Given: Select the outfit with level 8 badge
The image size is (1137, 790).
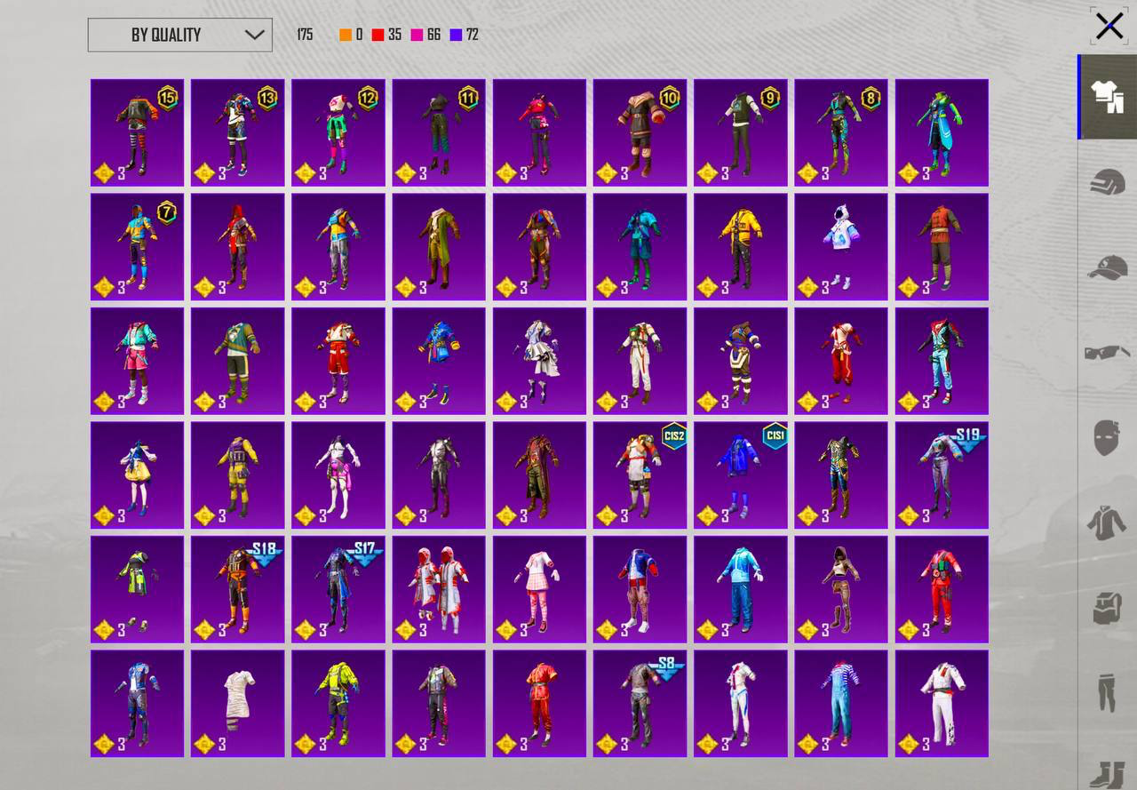Looking at the screenshot, I should tap(841, 132).
